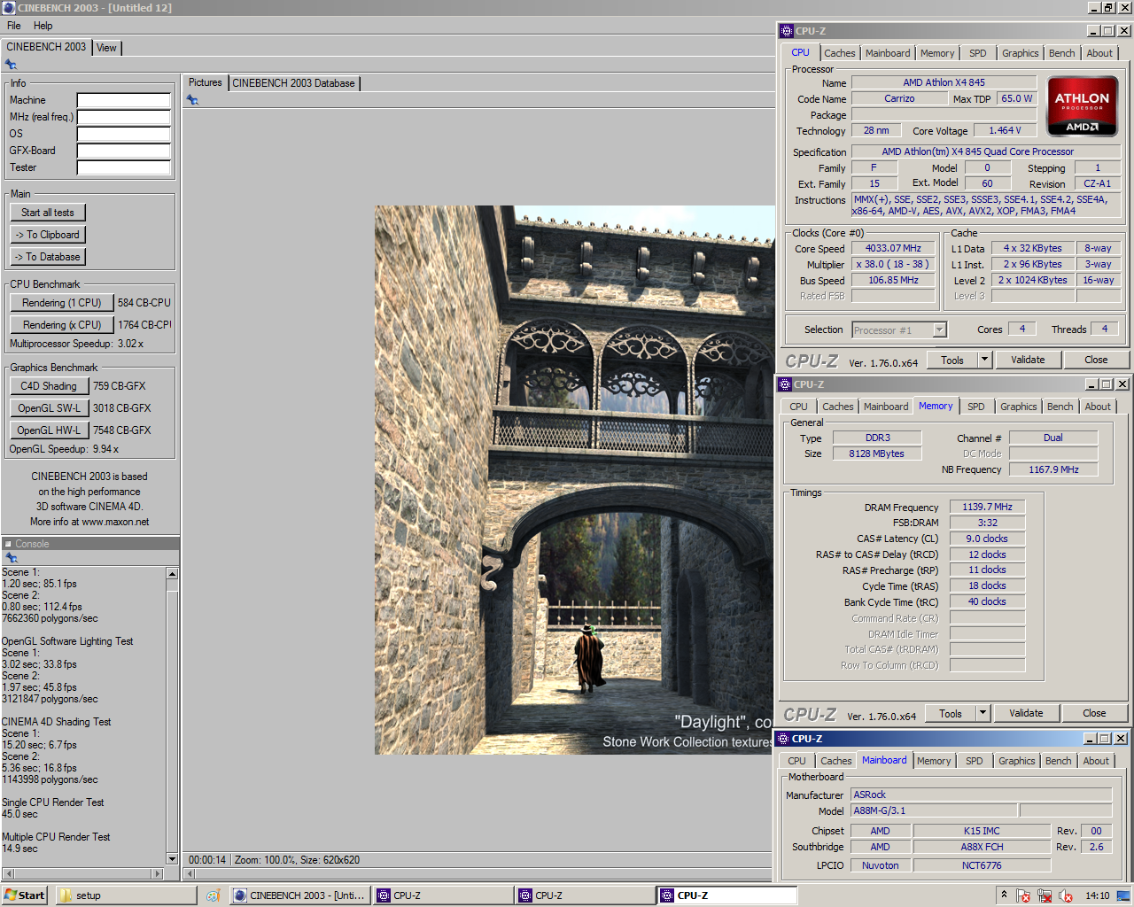Open About tab in the Mainboard CPU-Z window
This screenshot has height=907, width=1134.
(x=1096, y=761)
